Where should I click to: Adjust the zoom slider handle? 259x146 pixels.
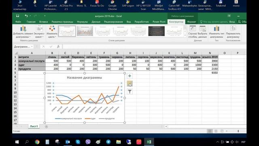pos(238,131)
